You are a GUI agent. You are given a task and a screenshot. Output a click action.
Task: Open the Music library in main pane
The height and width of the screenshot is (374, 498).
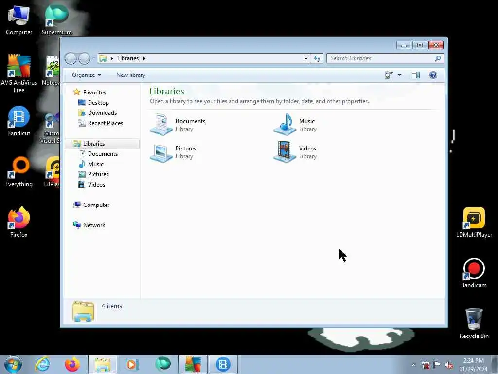pos(295,125)
